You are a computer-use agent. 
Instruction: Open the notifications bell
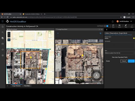coord(112,22)
